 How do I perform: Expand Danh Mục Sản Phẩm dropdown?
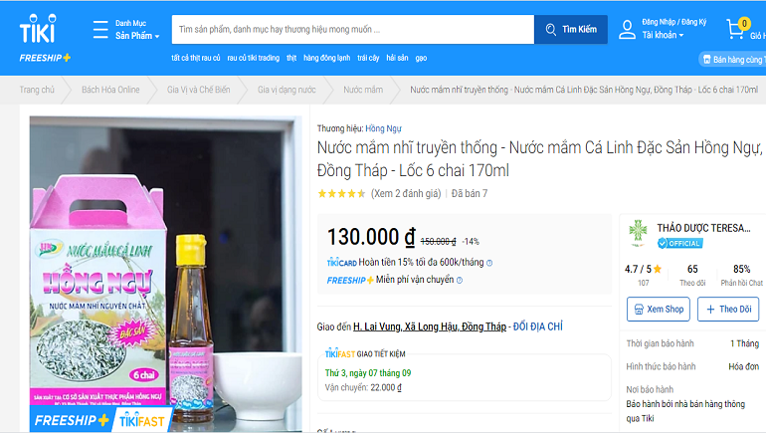(137, 29)
